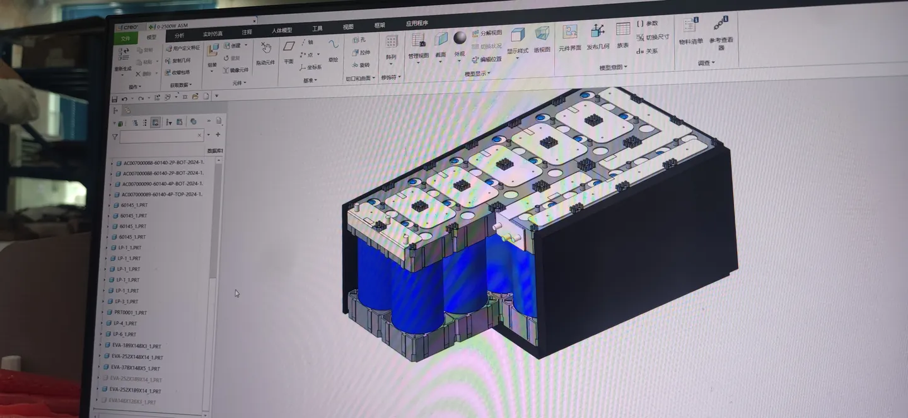Click the Mirror Component (镜像元件) tool

(x=235, y=70)
